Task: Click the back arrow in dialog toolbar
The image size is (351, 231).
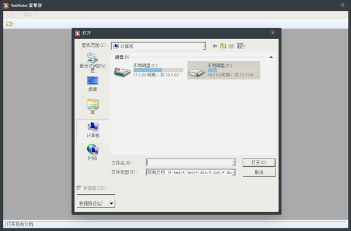Action: (215, 46)
